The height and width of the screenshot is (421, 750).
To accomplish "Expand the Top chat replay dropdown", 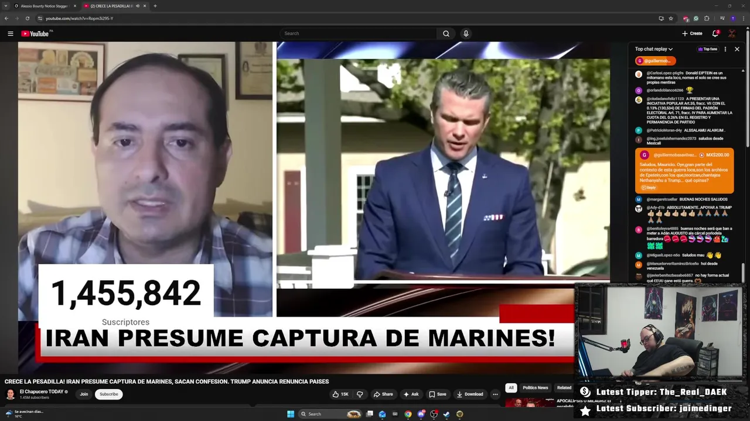I will pyautogui.click(x=654, y=49).
